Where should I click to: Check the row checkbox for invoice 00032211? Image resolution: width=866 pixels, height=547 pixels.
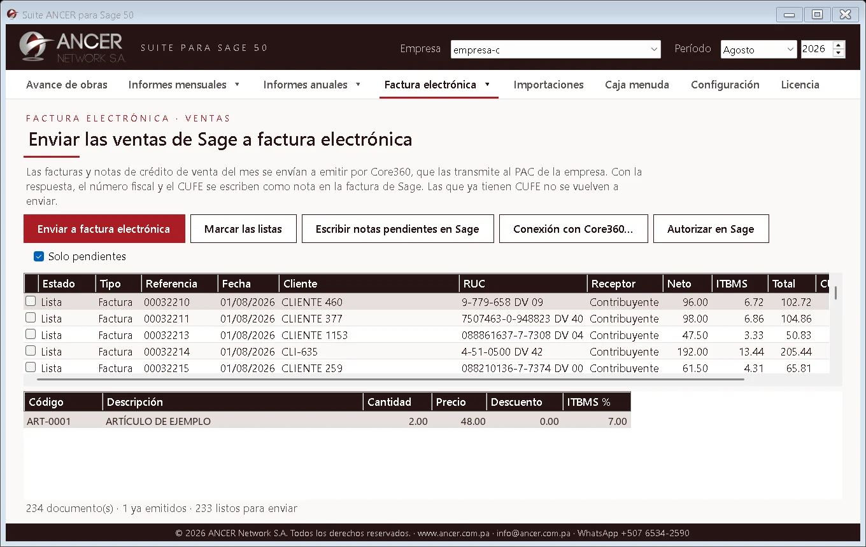(31, 317)
